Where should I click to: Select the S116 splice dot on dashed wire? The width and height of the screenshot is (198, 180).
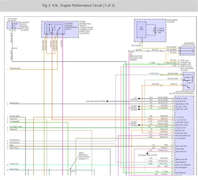tap(12, 48)
